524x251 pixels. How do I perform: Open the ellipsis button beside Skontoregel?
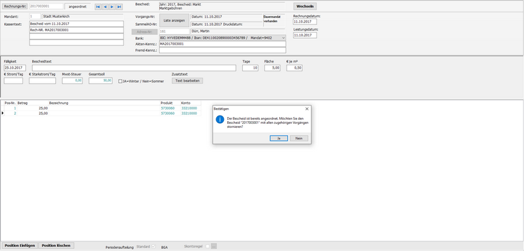[x=214, y=246]
